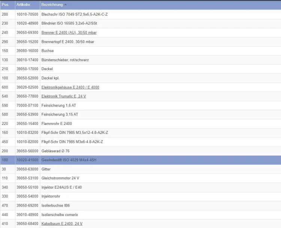Select the Injektor E24AUS E / E40 row
This screenshot has height=228, width=281.
[x=140, y=187]
